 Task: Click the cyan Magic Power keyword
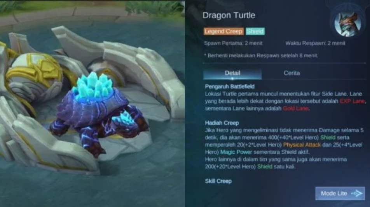click(x=236, y=152)
